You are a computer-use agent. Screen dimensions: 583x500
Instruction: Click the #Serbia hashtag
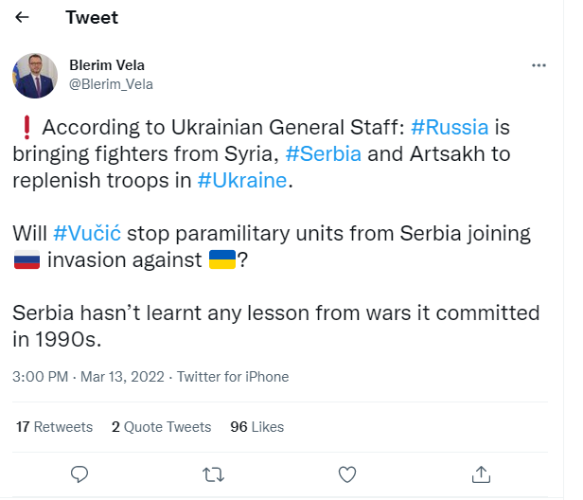323,153
